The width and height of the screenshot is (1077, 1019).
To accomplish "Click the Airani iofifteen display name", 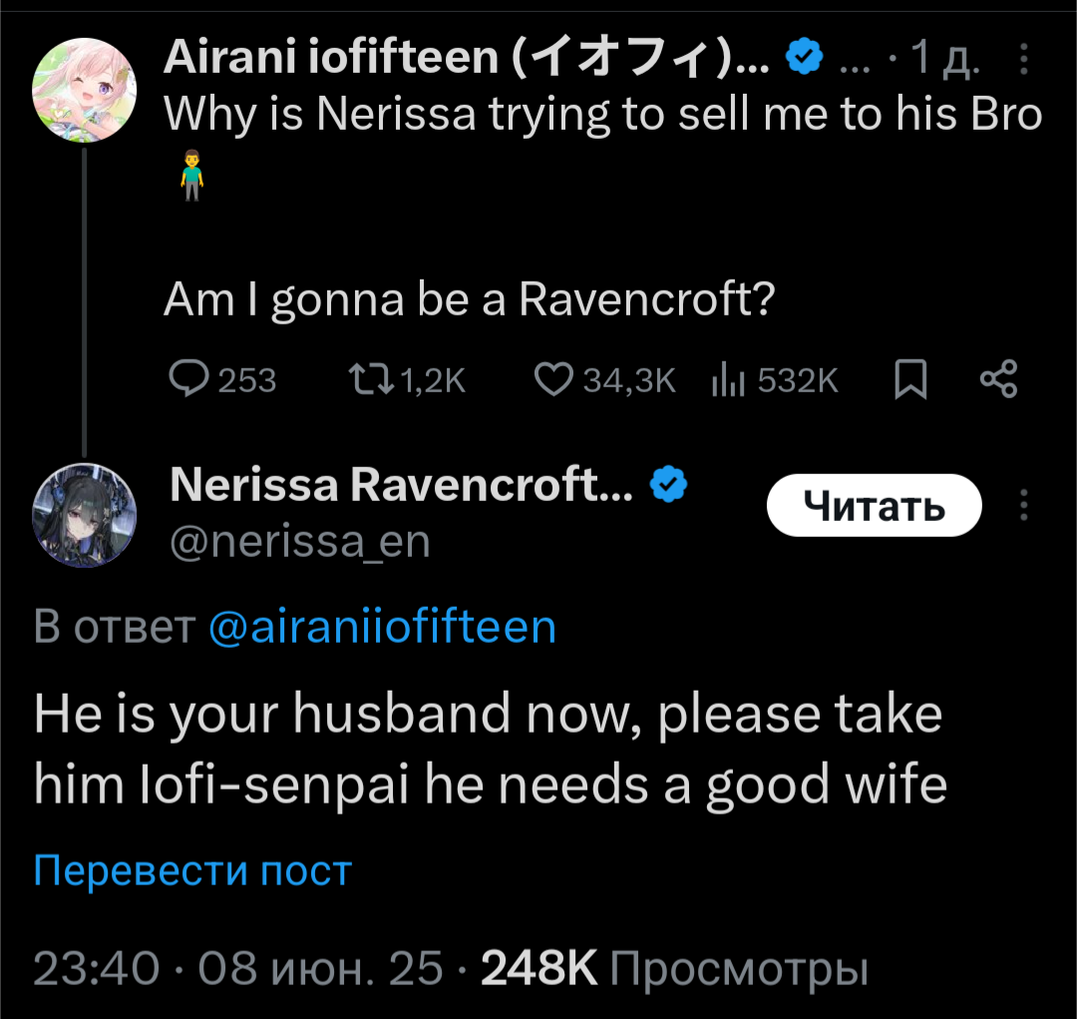I will (x=466, y=60).
